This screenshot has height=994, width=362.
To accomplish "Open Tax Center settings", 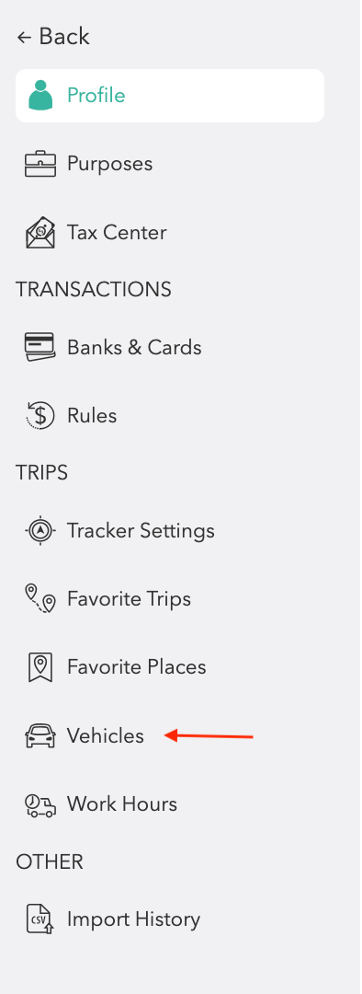I will tap(117, 233).
